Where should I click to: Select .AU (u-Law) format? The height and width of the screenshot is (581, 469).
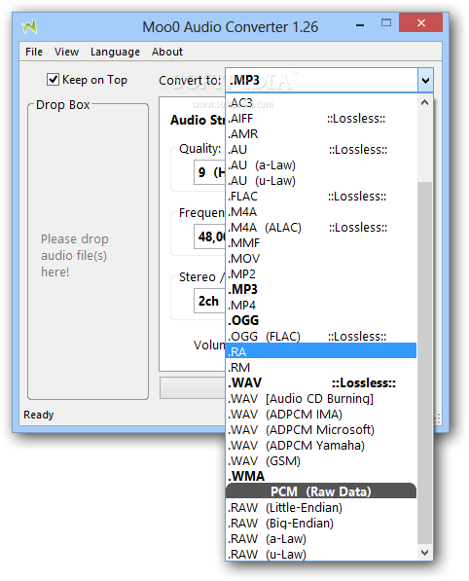click(x=321, y=180)
